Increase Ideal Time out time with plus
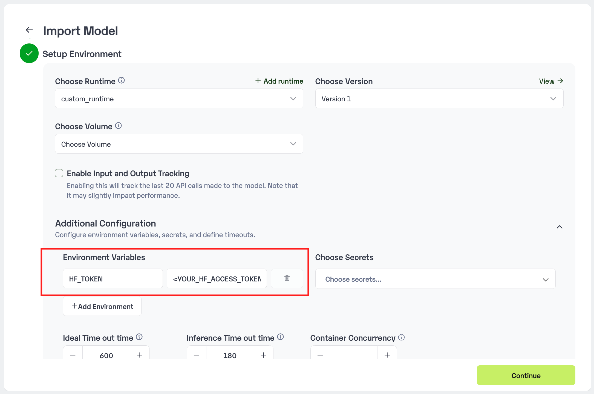This screenshot has height=394, width=594. pos(140,355)
